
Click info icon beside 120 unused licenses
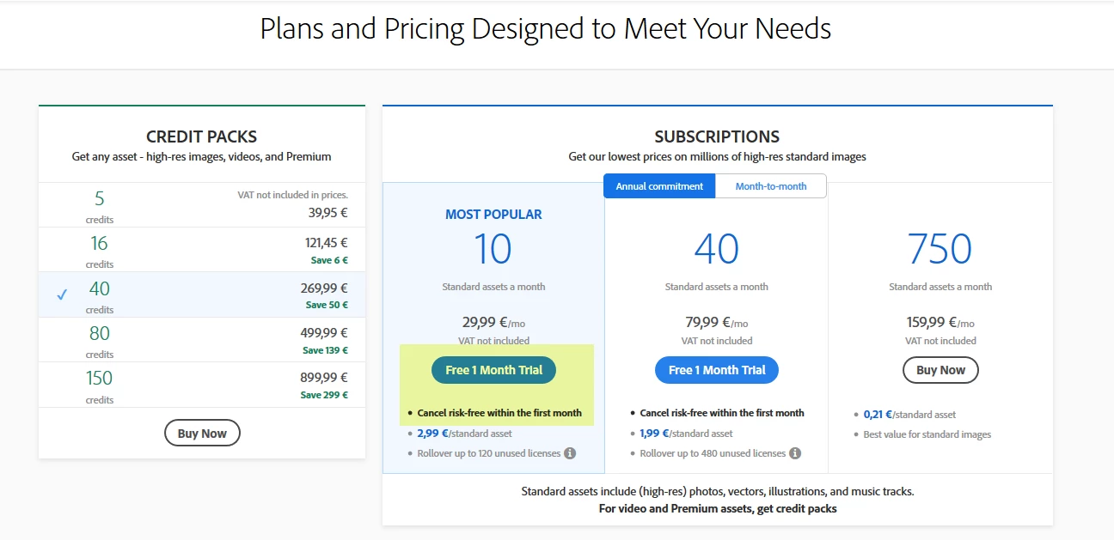570,453
